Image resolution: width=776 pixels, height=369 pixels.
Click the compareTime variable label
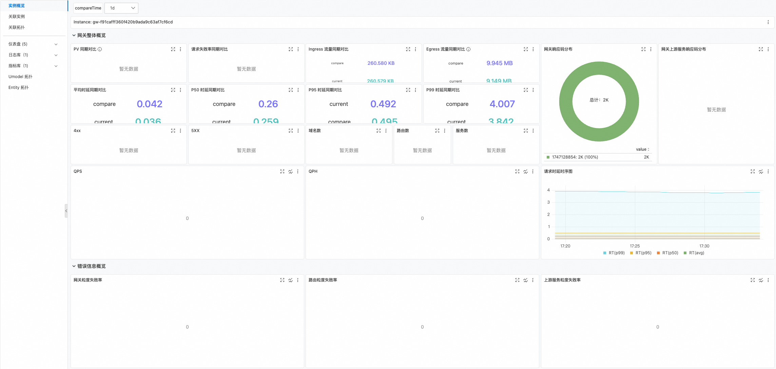[88, 8]
